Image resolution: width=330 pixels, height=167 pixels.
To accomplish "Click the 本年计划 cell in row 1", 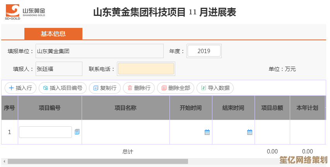I will click(x=308, y=132).
